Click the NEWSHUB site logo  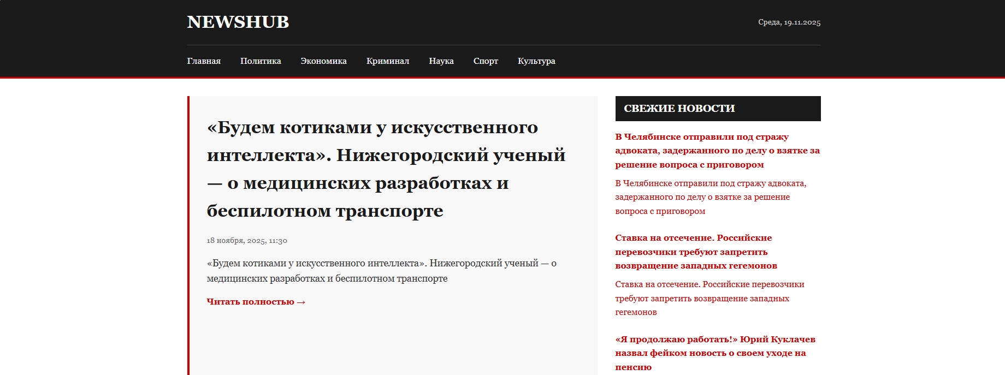point(238,22)
